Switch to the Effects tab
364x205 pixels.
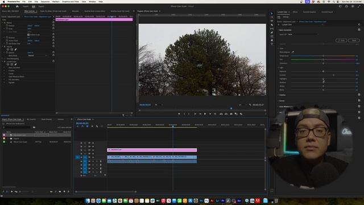tap(295, 12)
